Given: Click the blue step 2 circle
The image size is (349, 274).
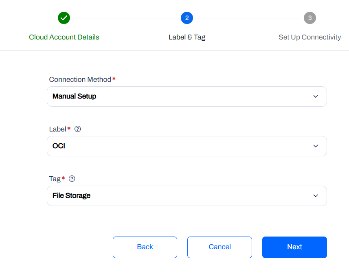Looking at the screenshot, I should (x=187, y=18).
